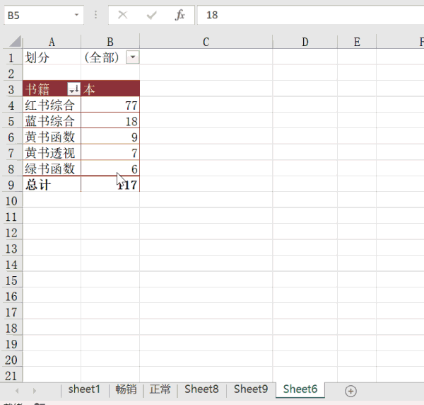The height and width of the screenshot is (405, 424).
Task: Select the cell with value 7
Action: tap(110, 153)
